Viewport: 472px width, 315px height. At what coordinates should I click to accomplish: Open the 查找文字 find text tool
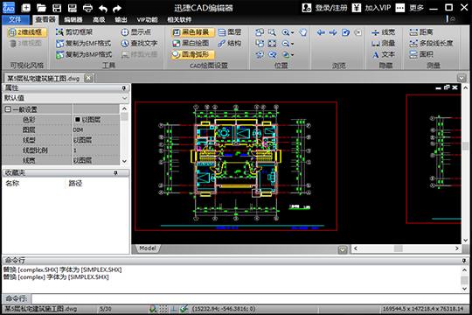[139, 43]
